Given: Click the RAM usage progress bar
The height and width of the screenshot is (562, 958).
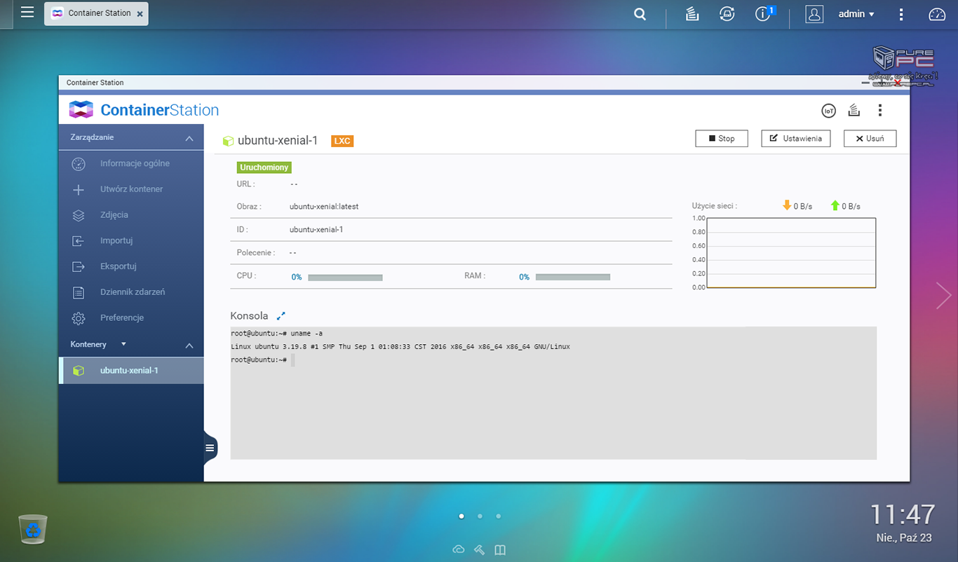Looking at the screenshot, I should 573,277.
